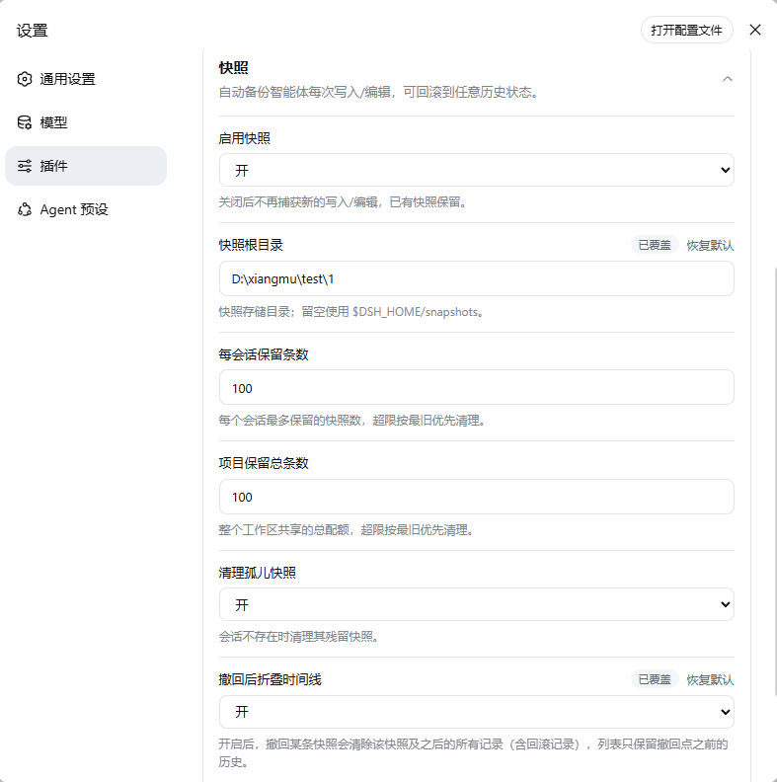Image resolution: width=777 pixels, height=782 pixels.
Task: Switch to the 模型 settings page
Action: pyautogui.click(x=86, y=122)
